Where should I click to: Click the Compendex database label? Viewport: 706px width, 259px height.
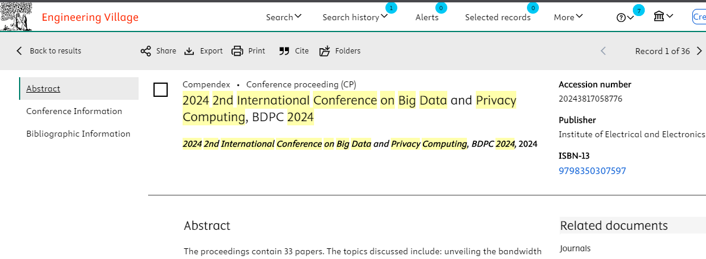[206, 84]
